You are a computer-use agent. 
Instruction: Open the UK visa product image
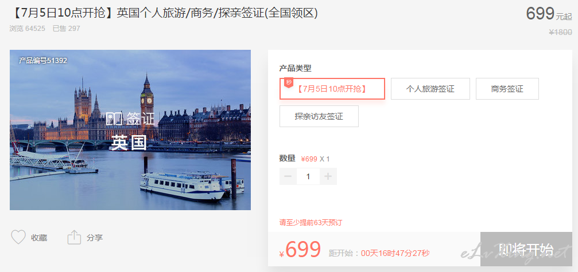point(130,130)
